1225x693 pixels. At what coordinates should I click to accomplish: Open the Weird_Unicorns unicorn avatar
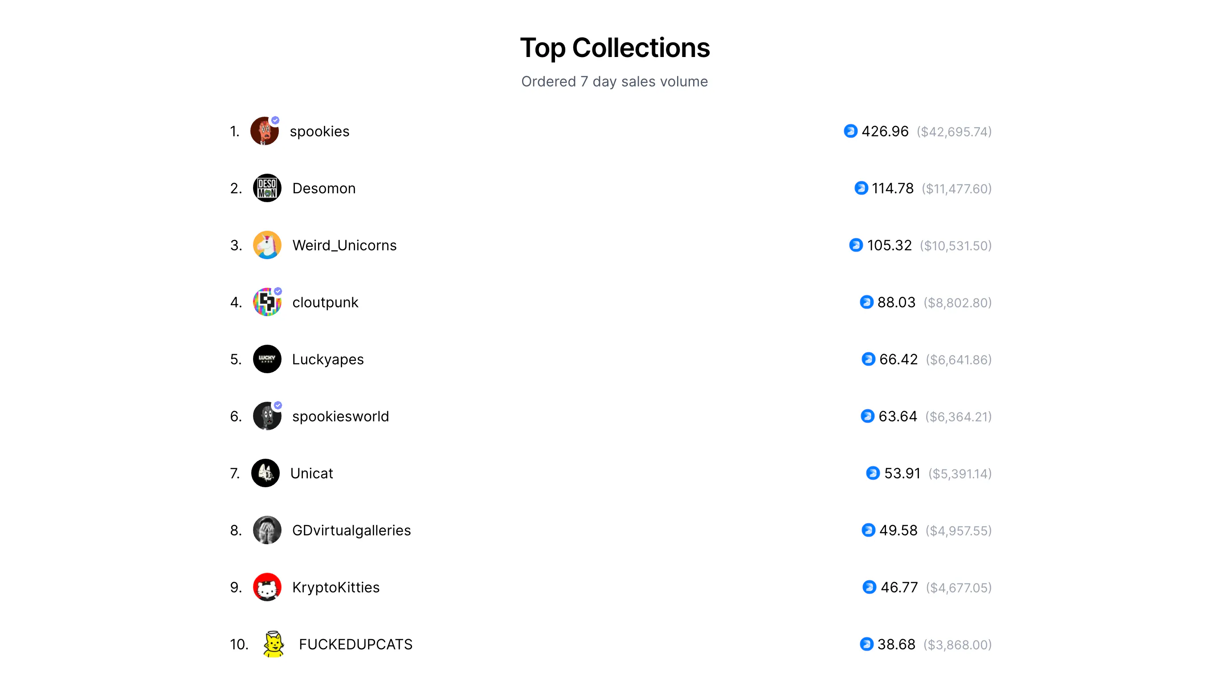[x=267, y=245]
